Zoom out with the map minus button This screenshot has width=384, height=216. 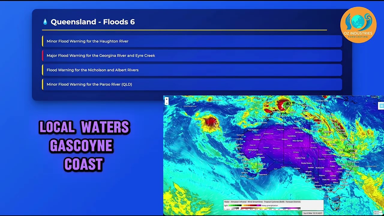click(166, 103)
